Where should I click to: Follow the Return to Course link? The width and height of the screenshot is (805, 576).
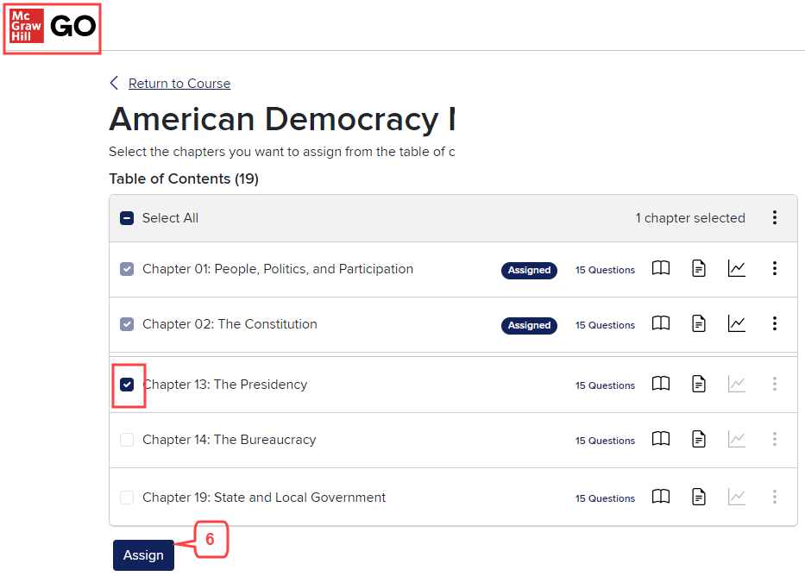pyautogui.click(x=179, y=83)
